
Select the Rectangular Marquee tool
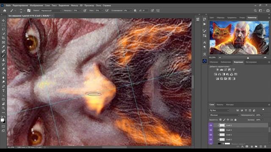pyautogui.click(x=3, y=24)
